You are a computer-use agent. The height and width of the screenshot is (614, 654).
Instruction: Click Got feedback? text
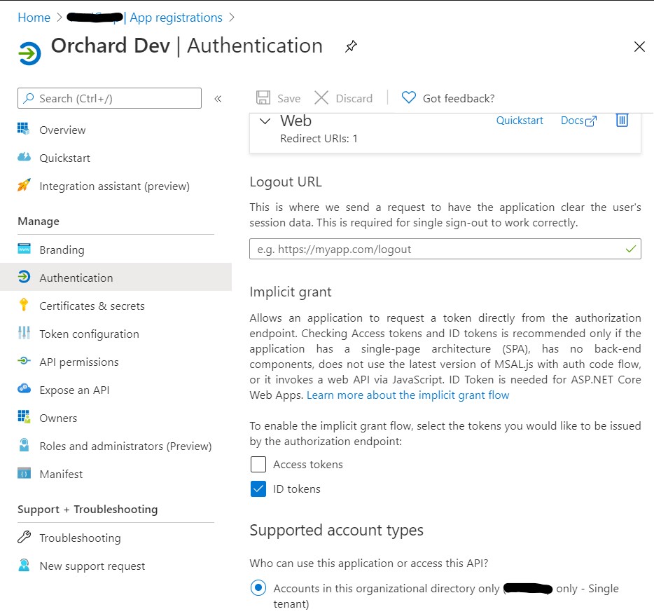coord(459,99)
